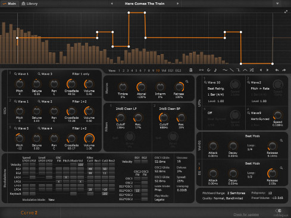Viewport: 291px width, 218px height.
Task: Toggle LFO2 to Vol modulation cell
Action: (x=80, y=181)
